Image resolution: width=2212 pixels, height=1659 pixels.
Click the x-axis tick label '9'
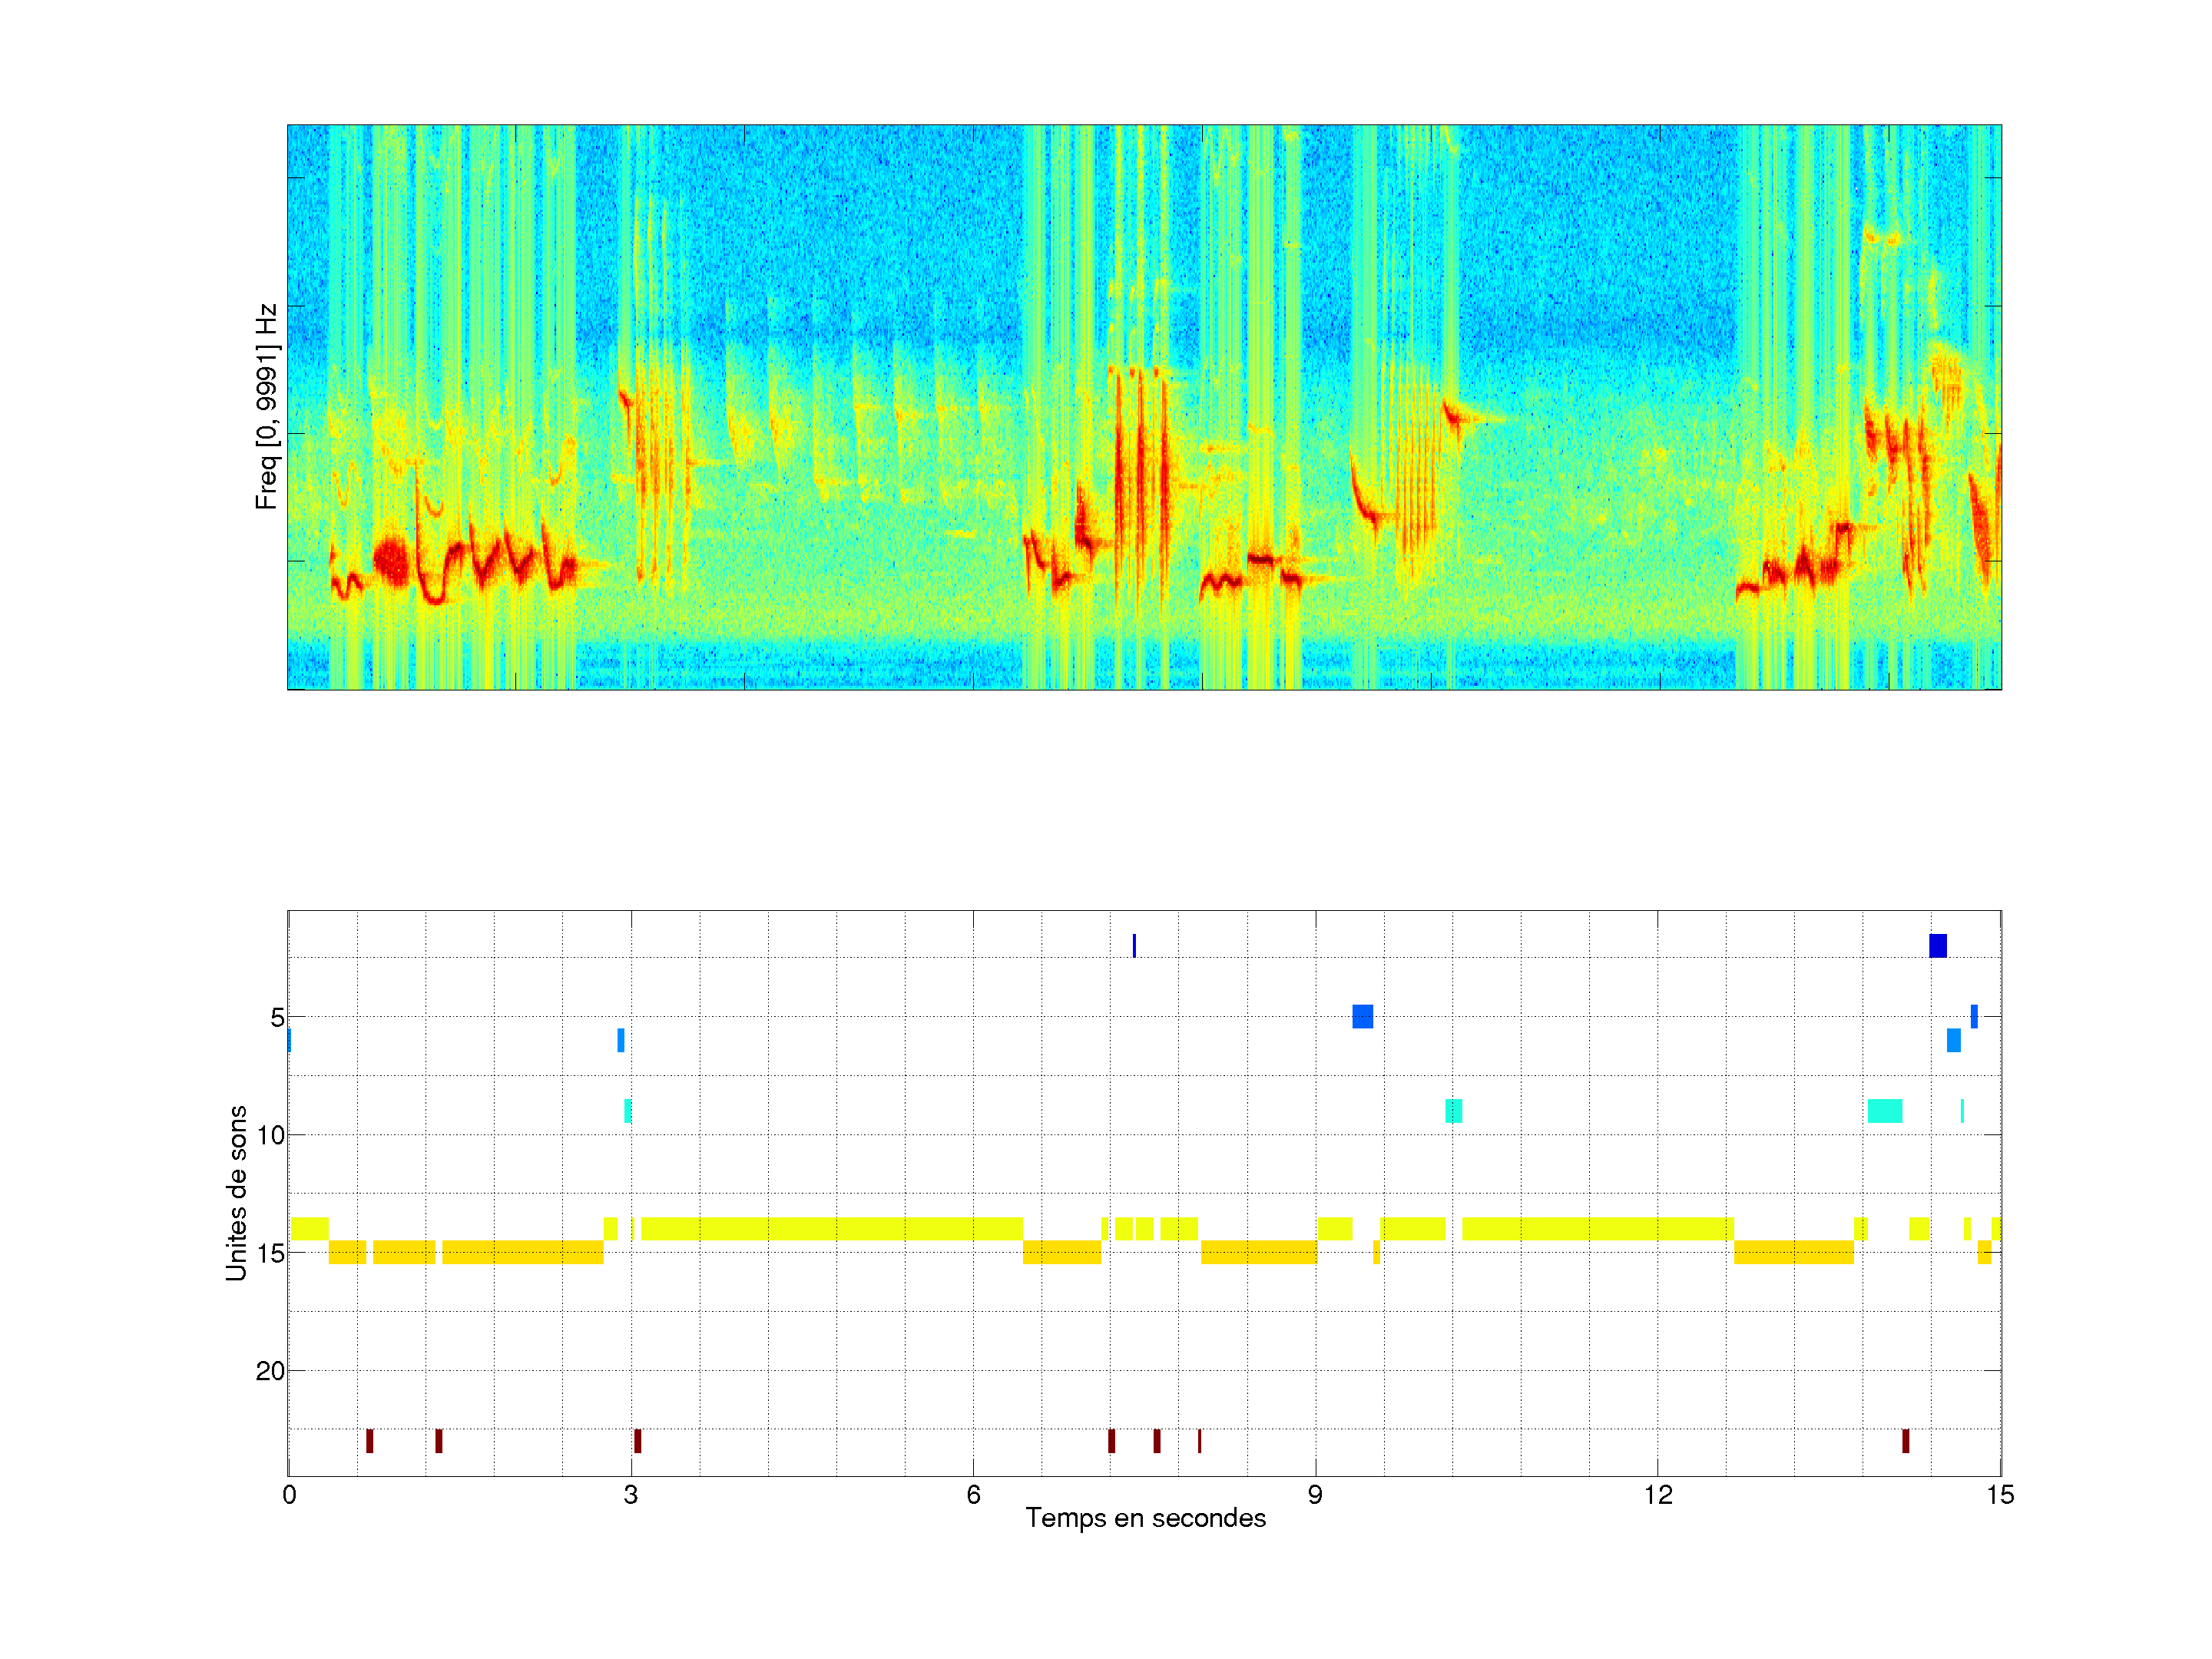point(1315,1495)
